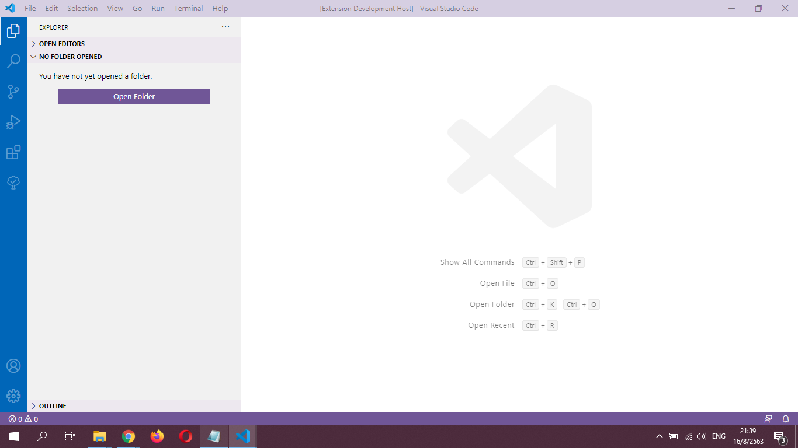Open Windows Start menu
This screenshot has width=798, height=448.
14,436
